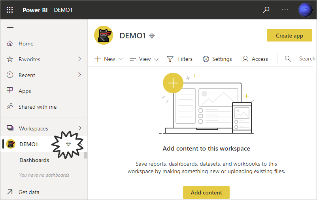Open the Dashboards section under DEMO1
Screen dimensions: 317x200
34,160
